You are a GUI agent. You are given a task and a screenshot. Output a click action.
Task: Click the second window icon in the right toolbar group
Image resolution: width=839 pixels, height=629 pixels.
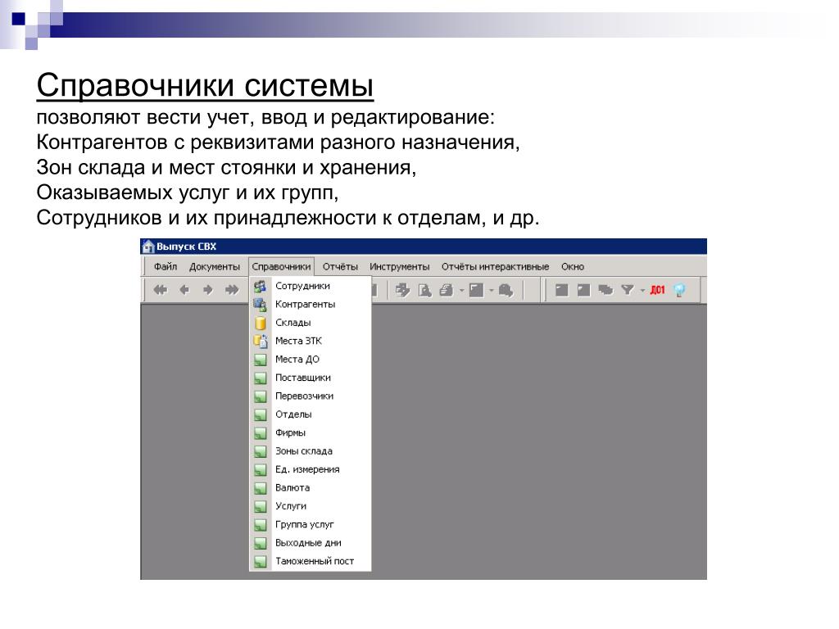coord(583,291)
